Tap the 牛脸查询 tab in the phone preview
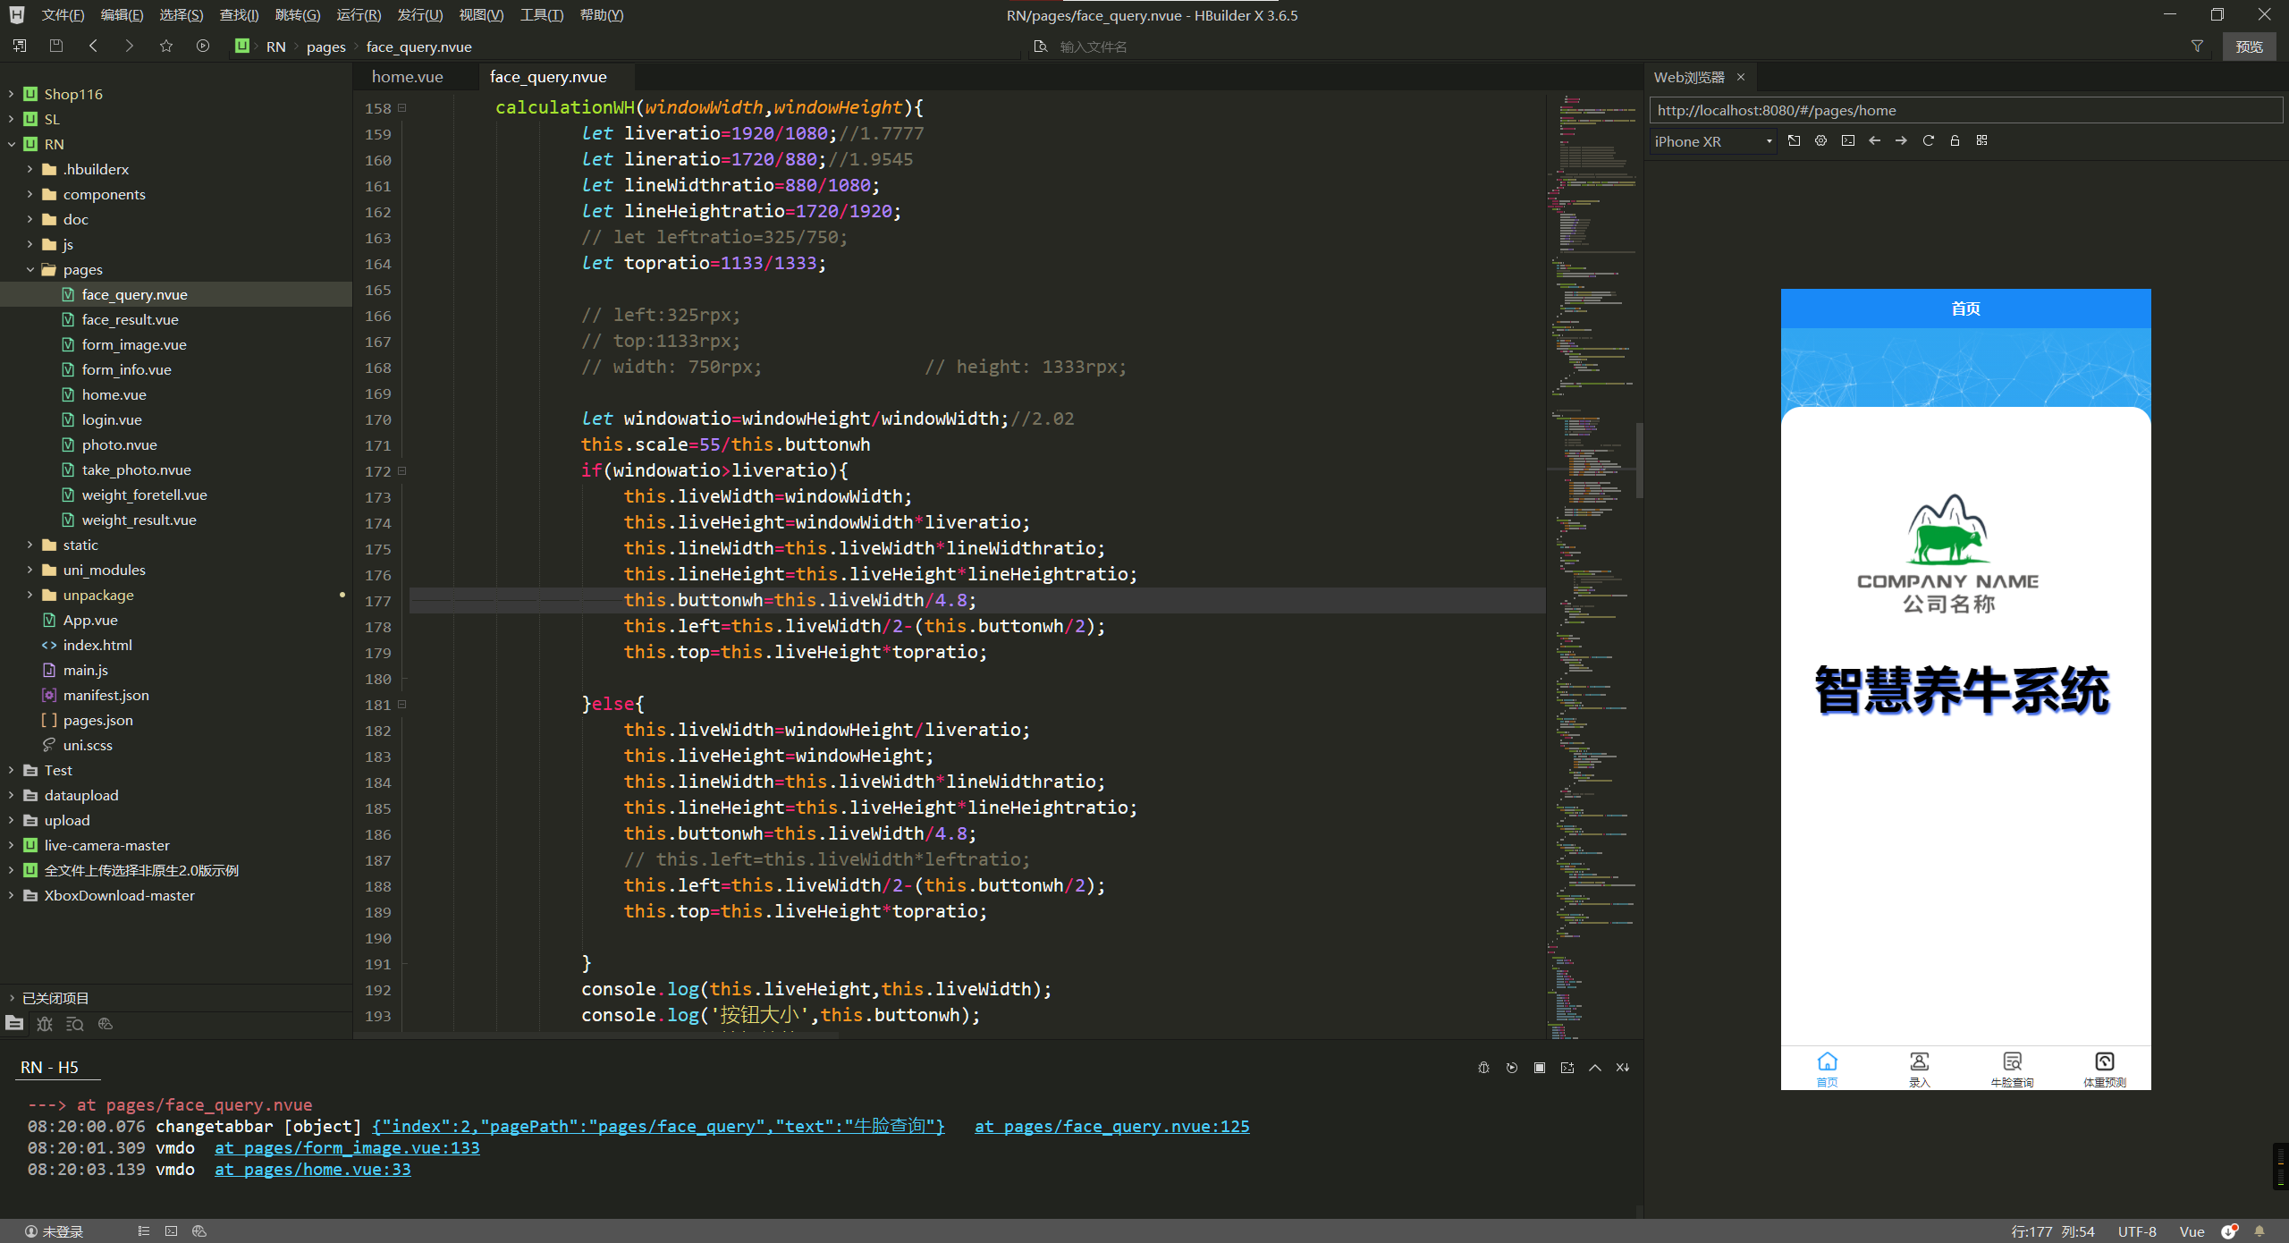Viewport: 2289px width, 1243px height. (2012, 1069)
